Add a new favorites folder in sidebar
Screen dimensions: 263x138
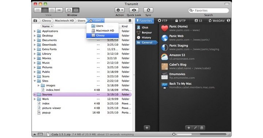coord(147,128)
